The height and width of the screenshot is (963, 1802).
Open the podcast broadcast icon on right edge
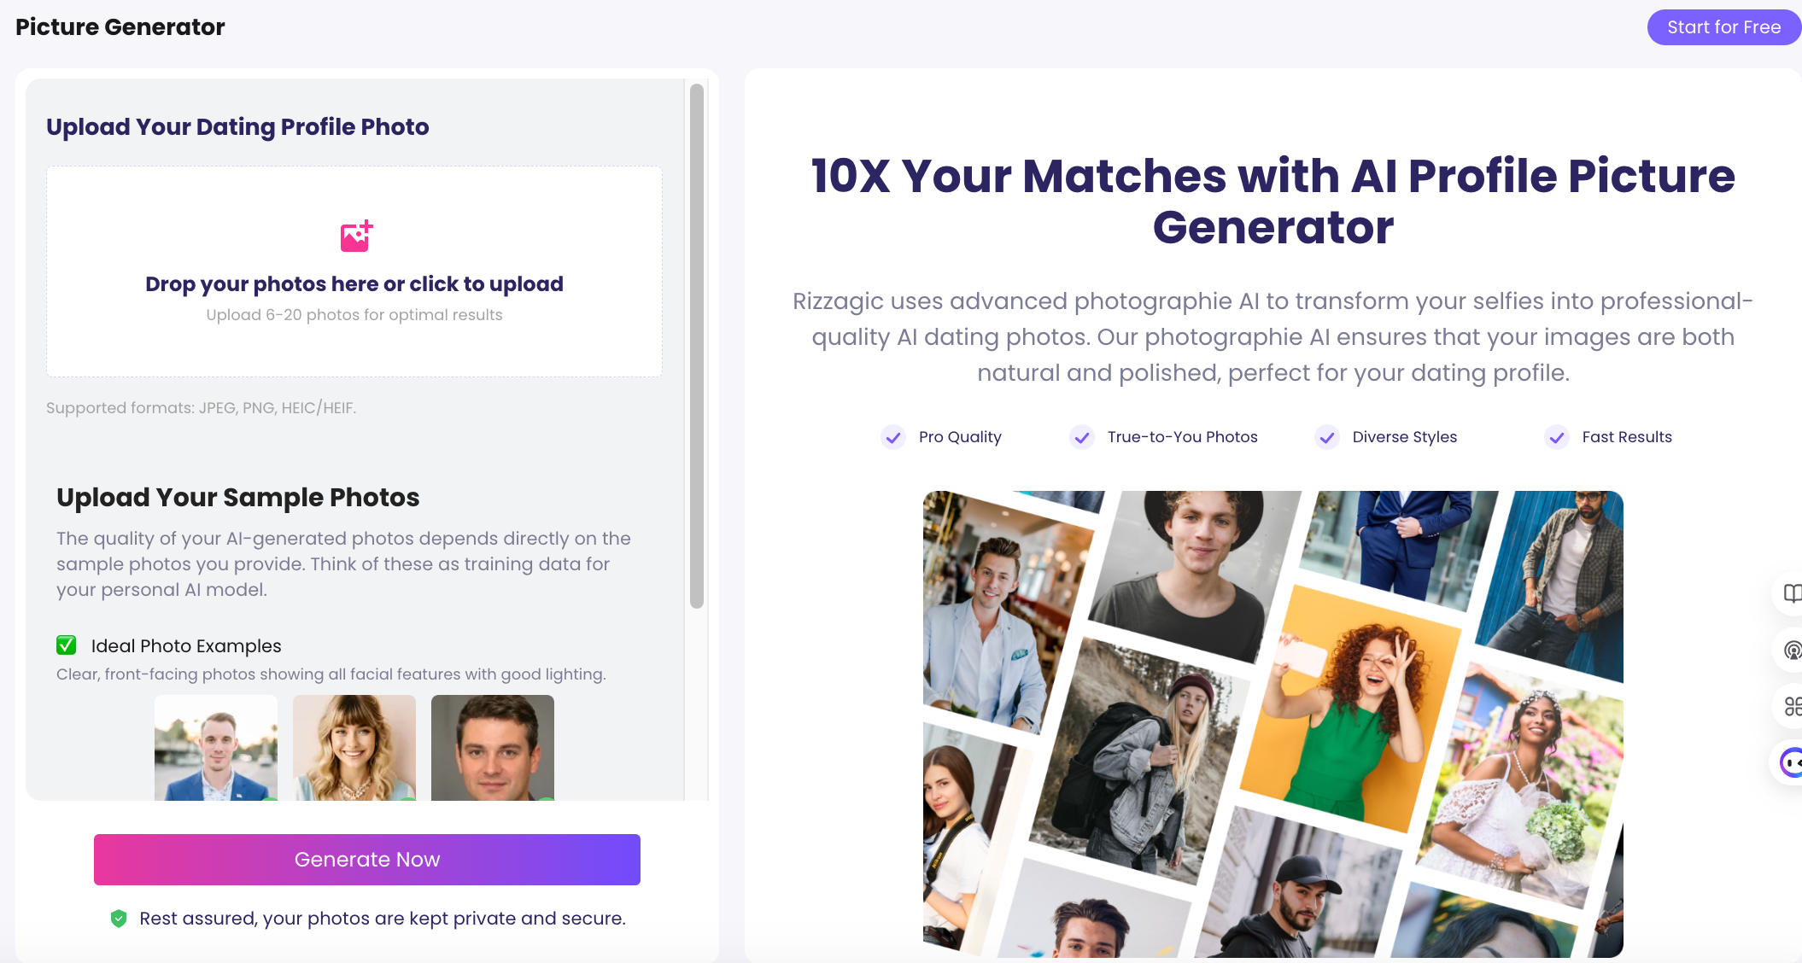[x=1792, y=650]
